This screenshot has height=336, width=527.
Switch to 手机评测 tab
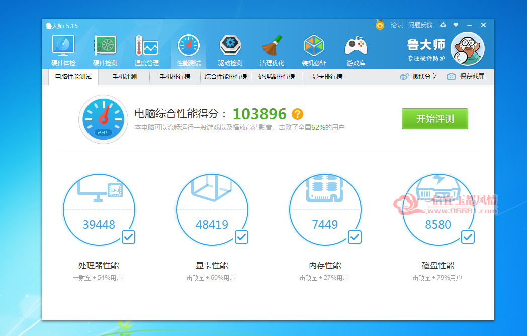[124, 77]
